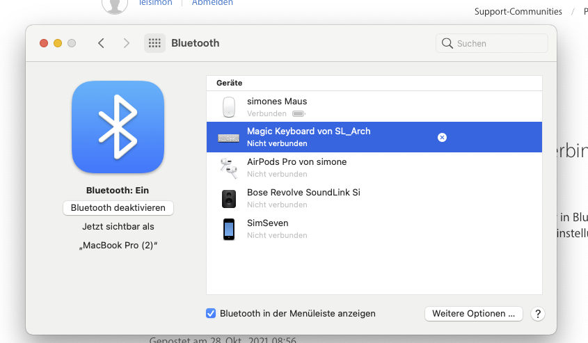
Task: Click the AirPods Pro device icon
Action: pos(229,168)
